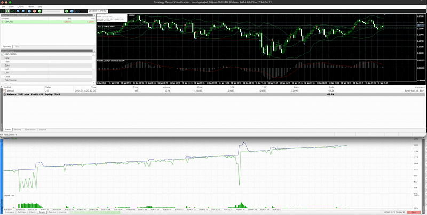Click the blue round icon beside the date field
427x215 pixels.
pos(72,11)
